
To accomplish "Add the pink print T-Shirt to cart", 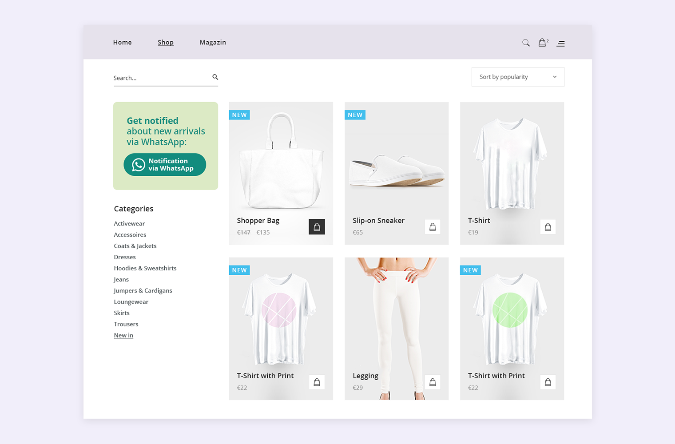I will [317, 382].
